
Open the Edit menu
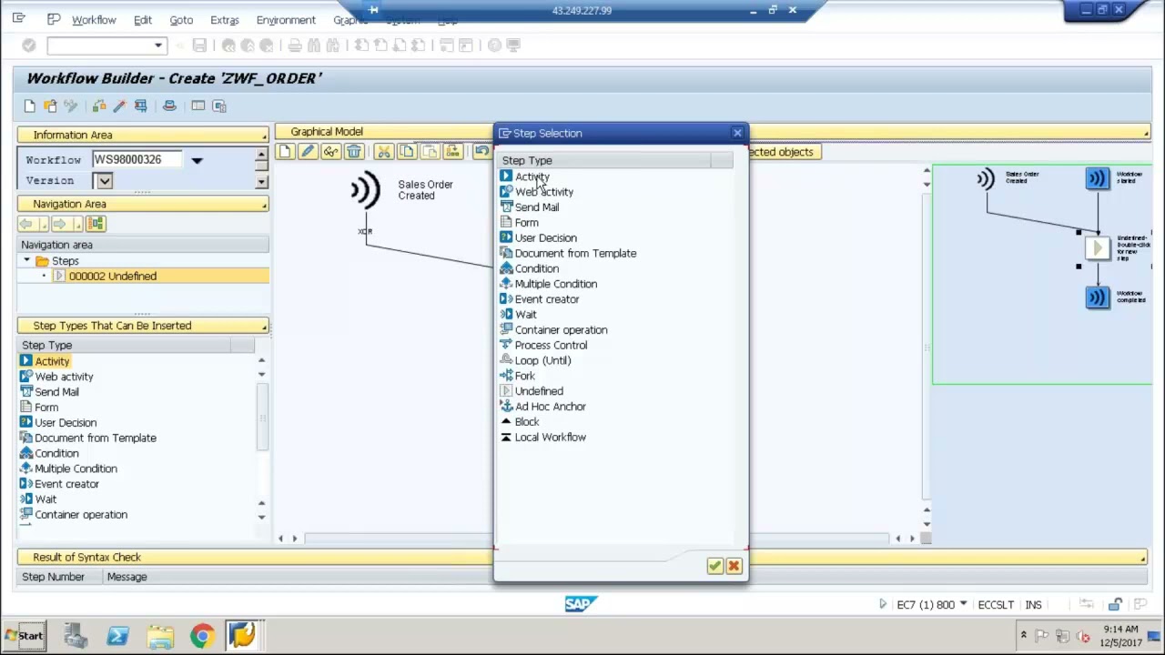[143, 20]
